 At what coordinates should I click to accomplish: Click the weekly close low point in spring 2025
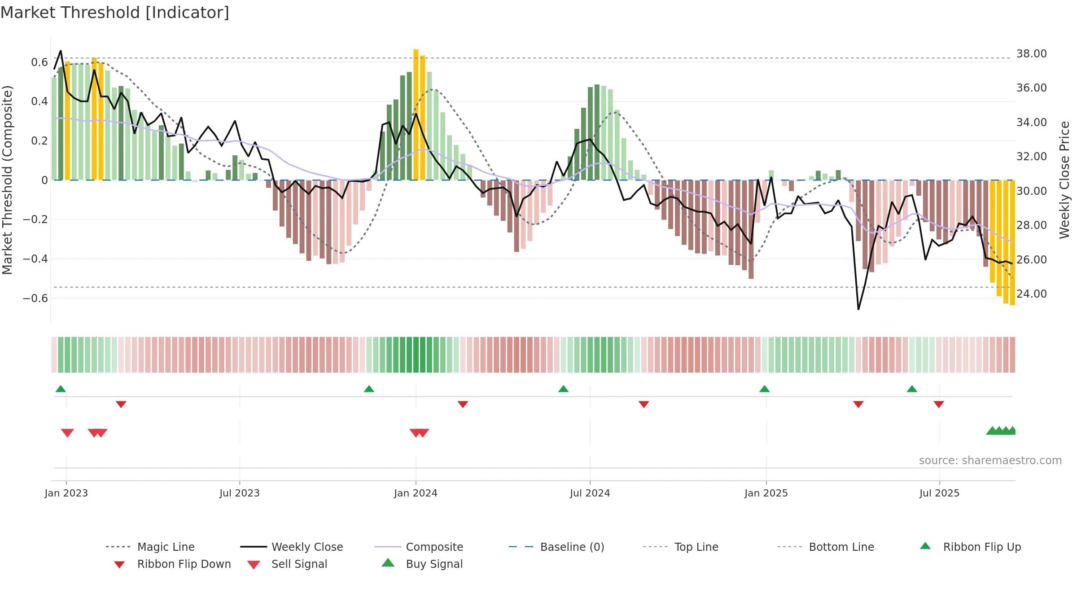coord(858,309)
